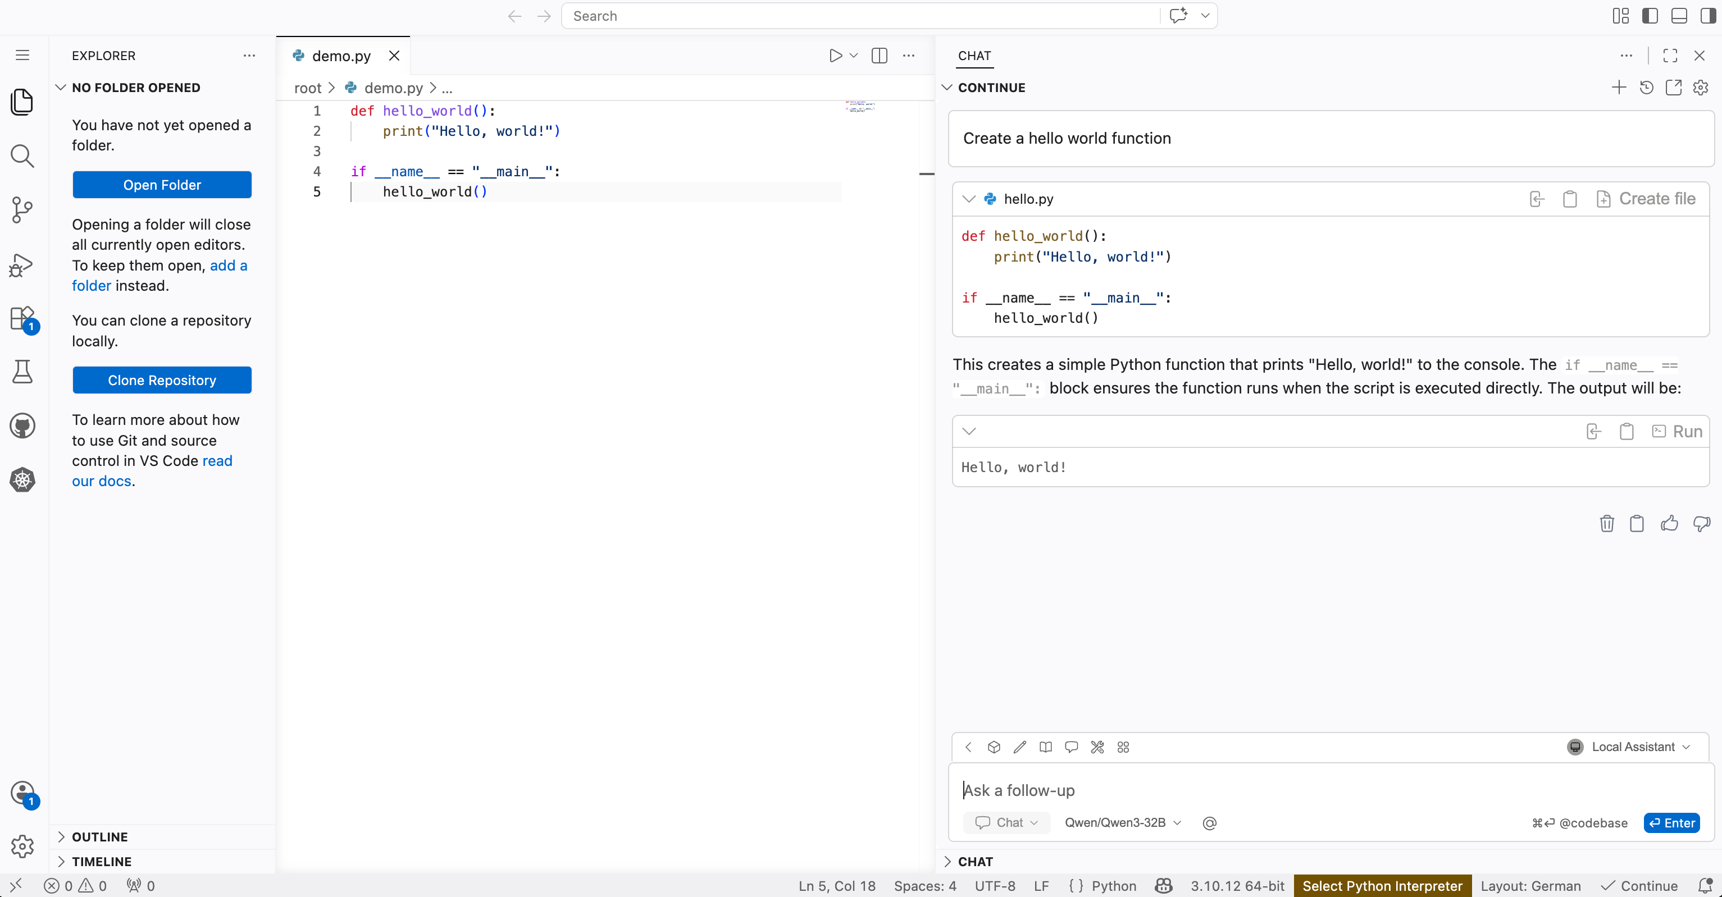Open the run options dropdown arrow
The height and width of the screenshot is (897, 1722).
(854, 56)
